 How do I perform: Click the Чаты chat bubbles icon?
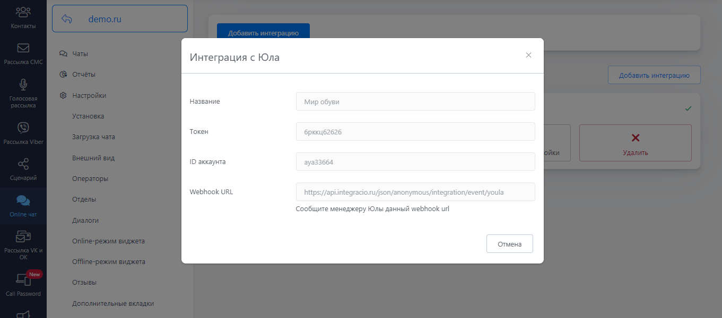(63, 53)
